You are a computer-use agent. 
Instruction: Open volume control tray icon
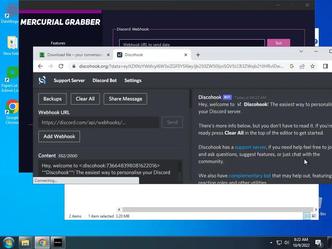[287, 243]
